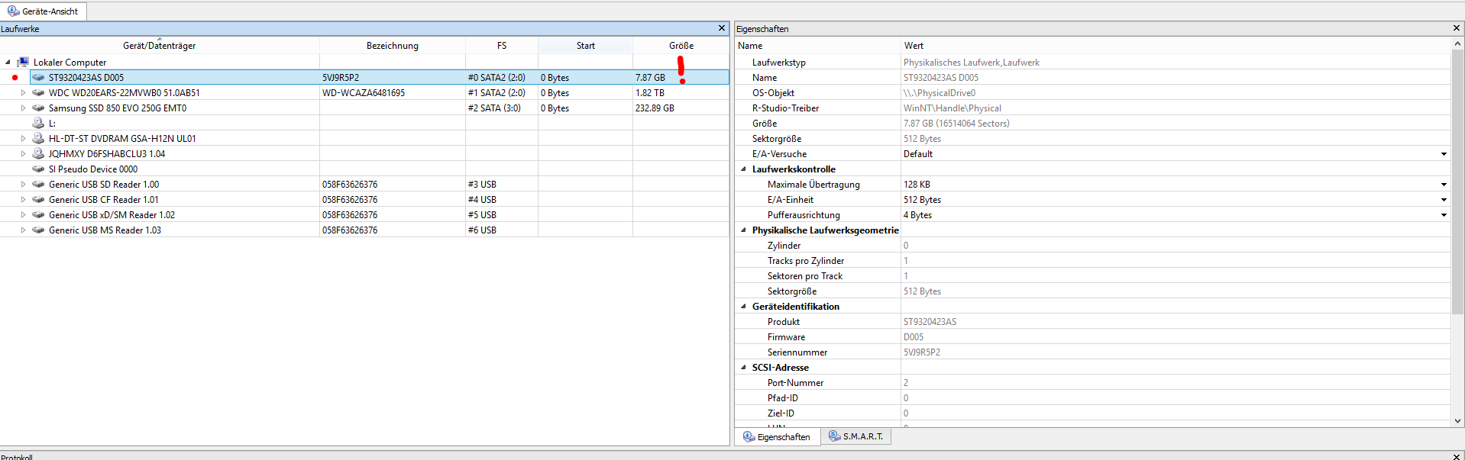Click the Generic USB SD Reader icon
The image size is (1465, 460).
[x=38, y=185]
